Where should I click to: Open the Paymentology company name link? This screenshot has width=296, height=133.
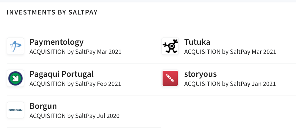(56, 42)
